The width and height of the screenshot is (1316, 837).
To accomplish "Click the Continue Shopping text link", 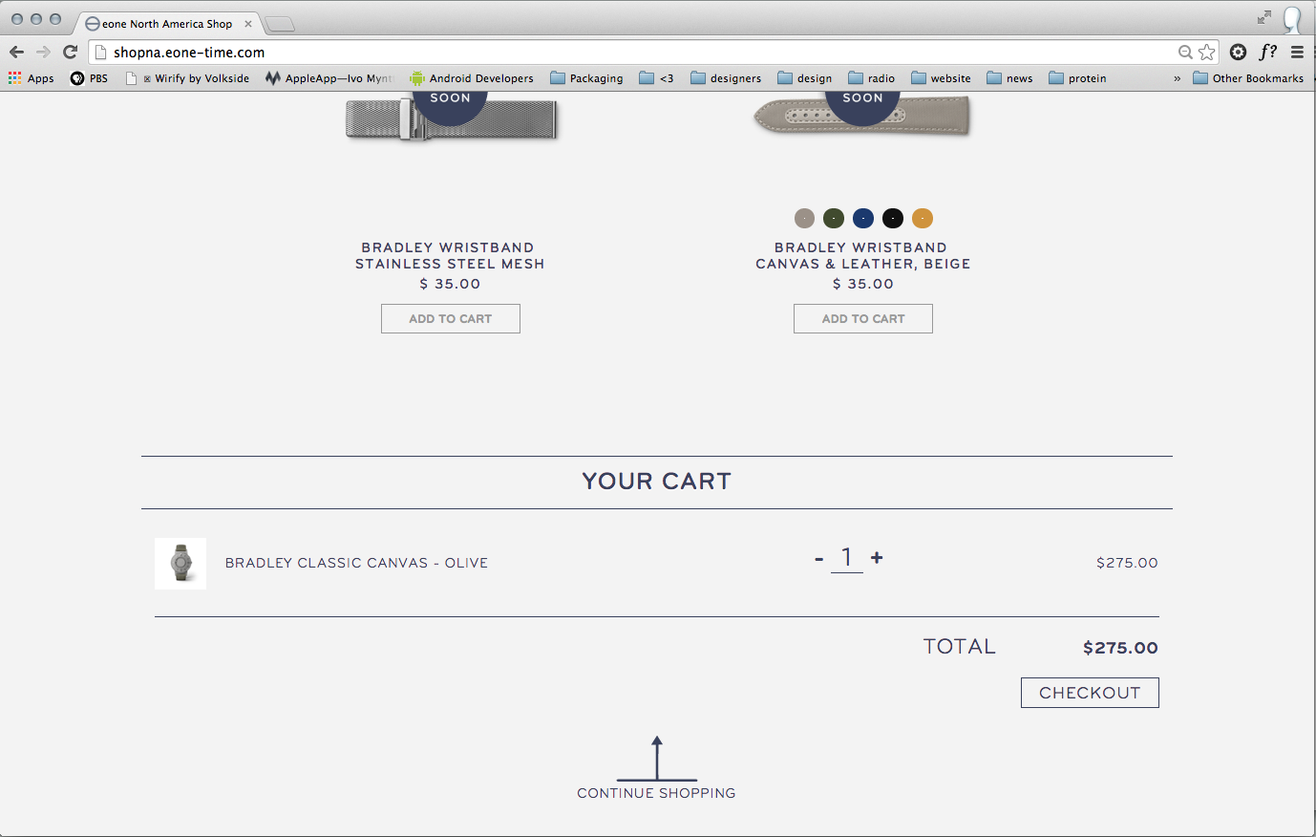I will tap(656, 793).
